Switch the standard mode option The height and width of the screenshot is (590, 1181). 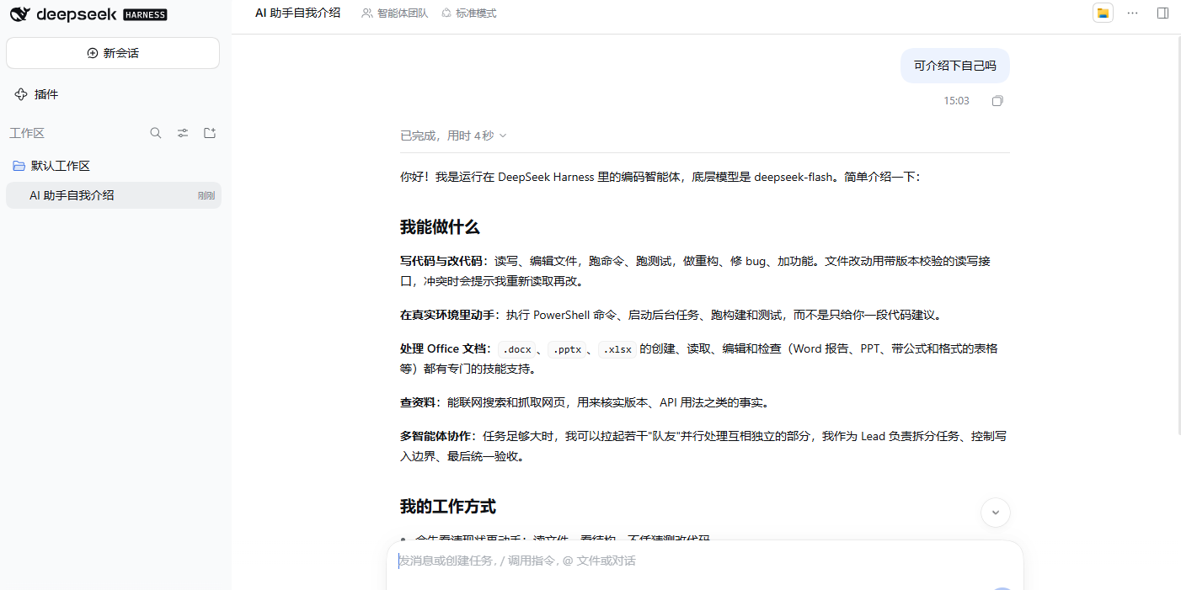coord(469,13)
